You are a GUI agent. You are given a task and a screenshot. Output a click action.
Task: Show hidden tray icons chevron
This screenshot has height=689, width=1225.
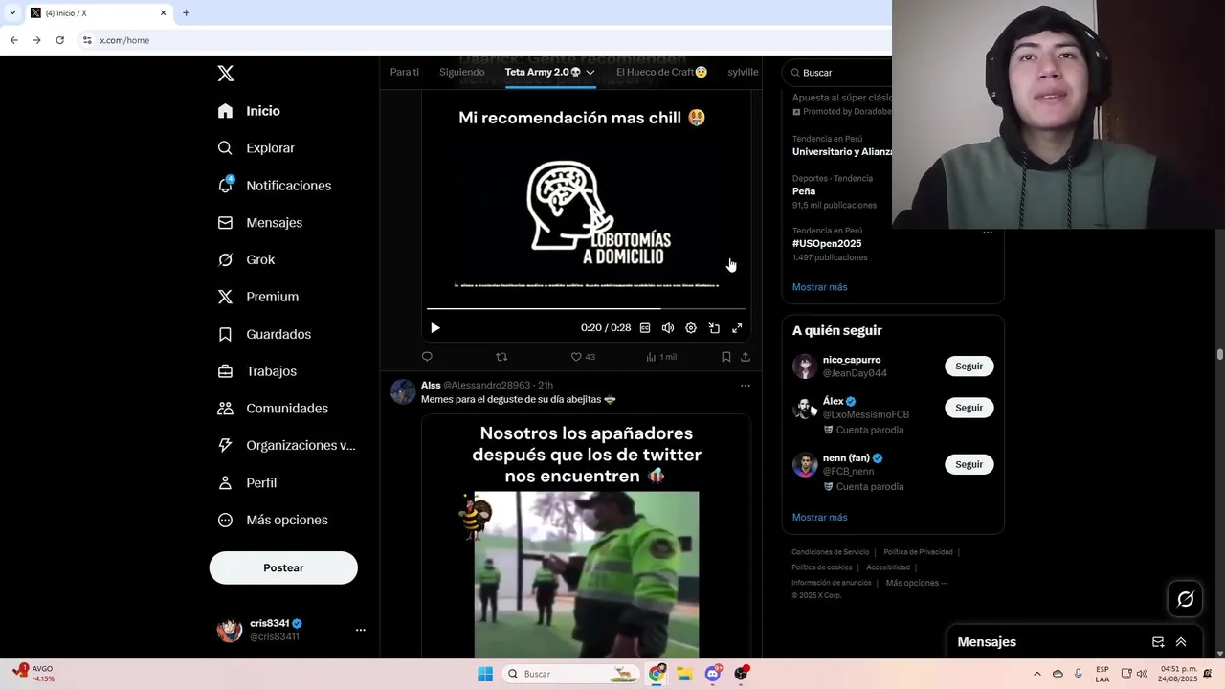click(x=1036, y=674)
